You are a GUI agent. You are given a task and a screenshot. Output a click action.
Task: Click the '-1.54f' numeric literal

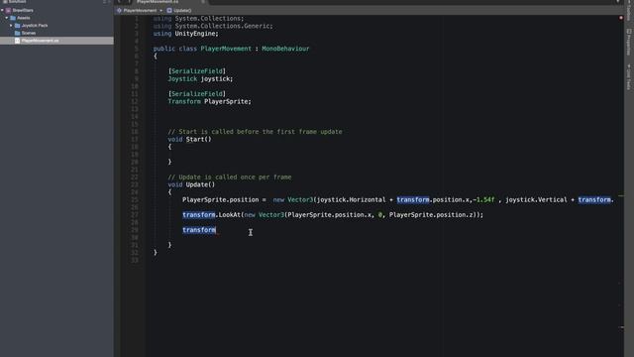coord(484,200)
